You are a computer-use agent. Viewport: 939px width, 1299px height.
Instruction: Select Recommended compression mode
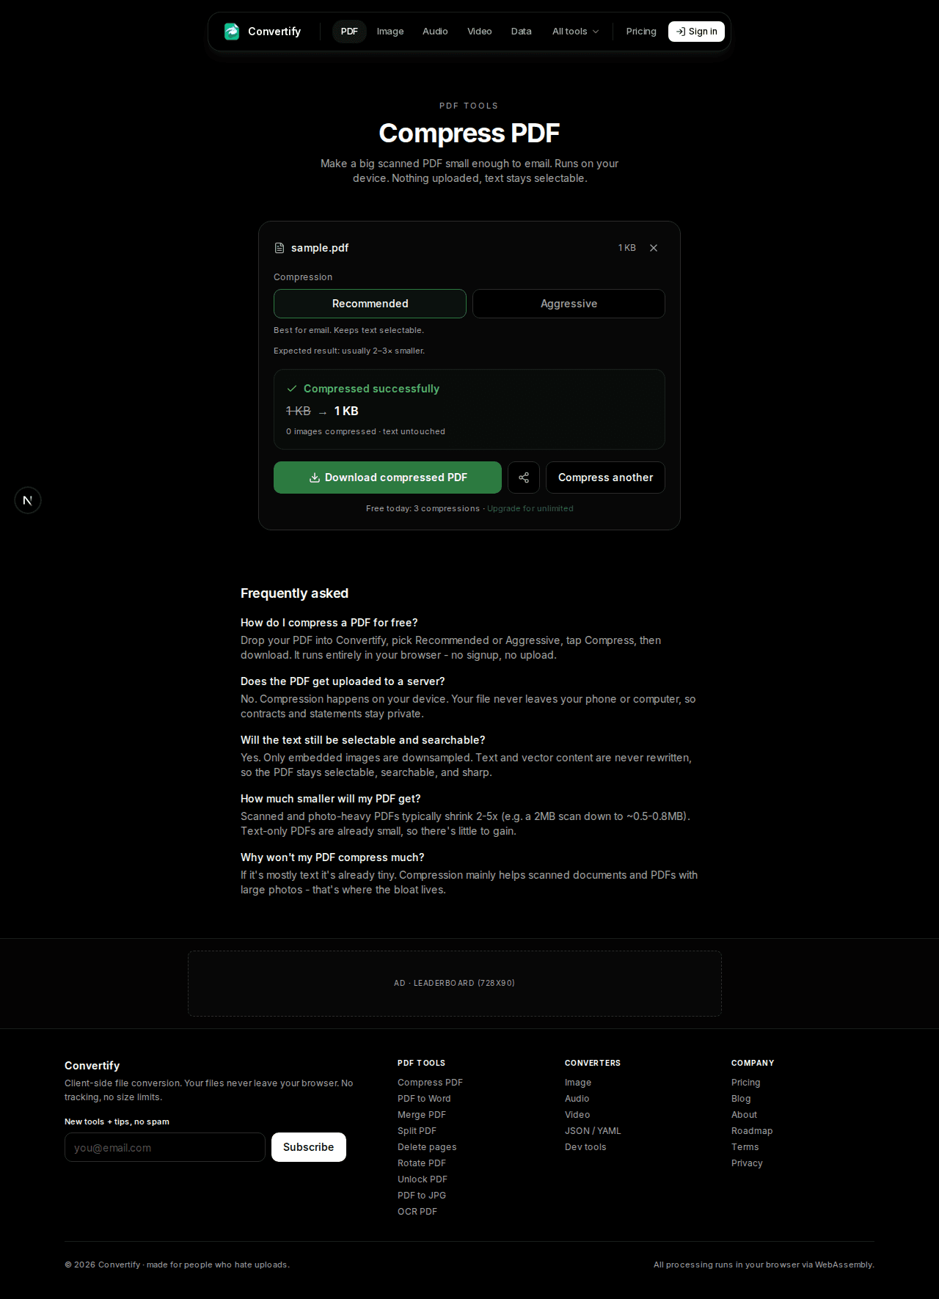coord(370,304)
